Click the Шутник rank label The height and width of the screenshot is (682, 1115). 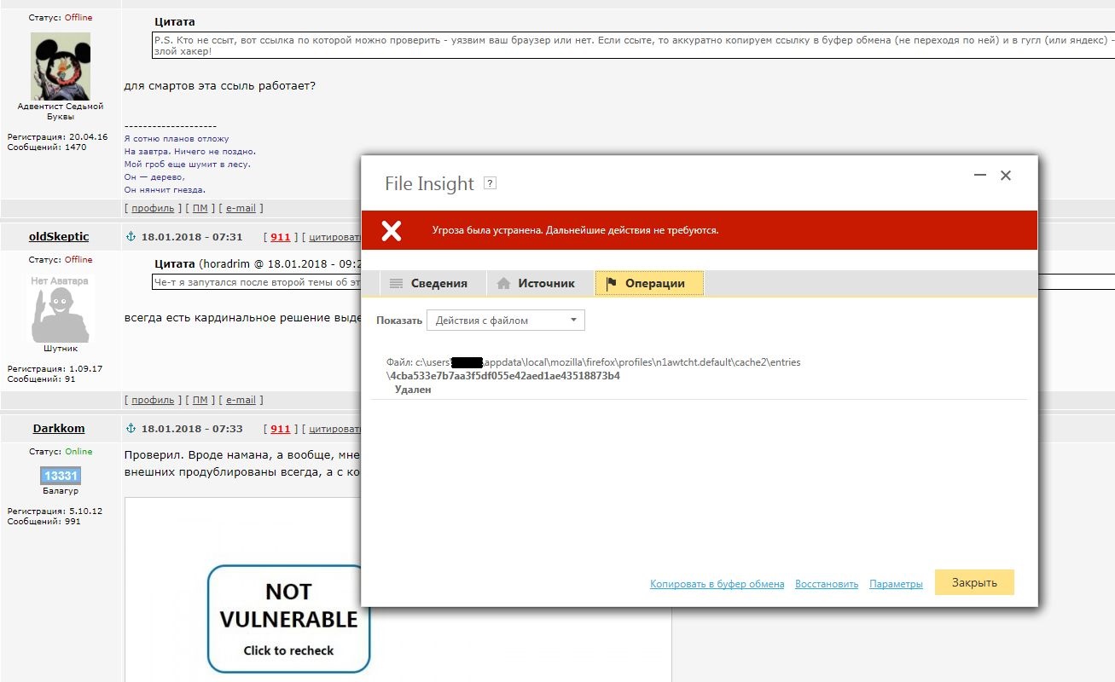[61, 349]
